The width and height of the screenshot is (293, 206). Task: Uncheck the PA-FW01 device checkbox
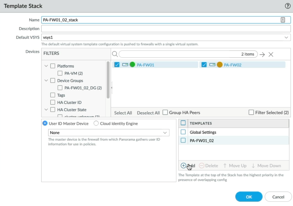point(117,65)
